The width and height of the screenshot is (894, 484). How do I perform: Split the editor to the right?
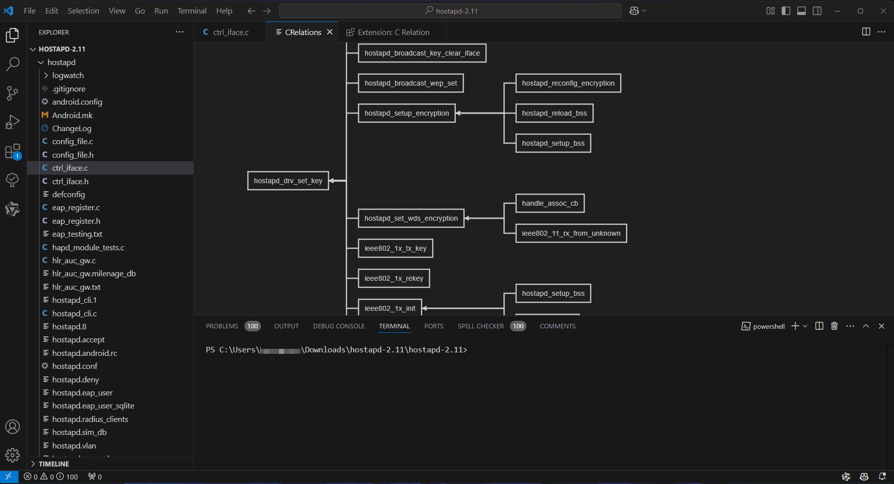coord(866,32)
